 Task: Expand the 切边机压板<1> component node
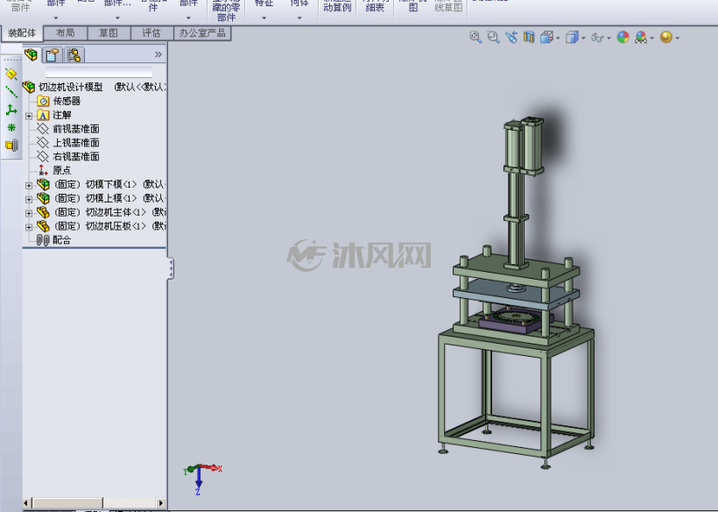pos(29,227)
